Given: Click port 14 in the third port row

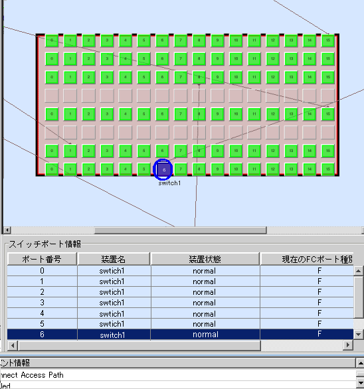Looking at the screenshot, I should [x=310, y=77].
